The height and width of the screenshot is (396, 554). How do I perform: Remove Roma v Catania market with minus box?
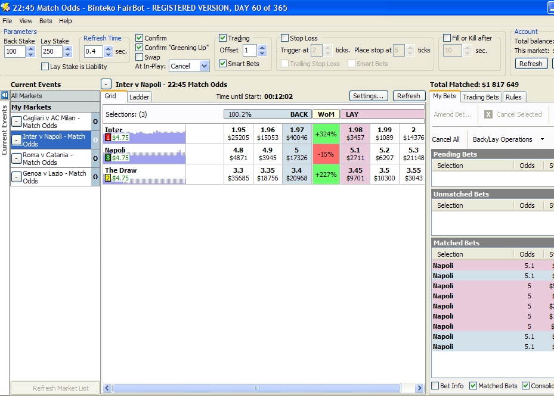click(x=17, y=158)
